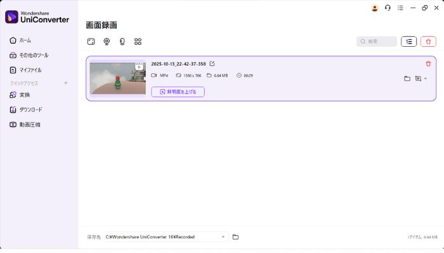
Task: Open support headset icon
Action: [x=388, y=8]
